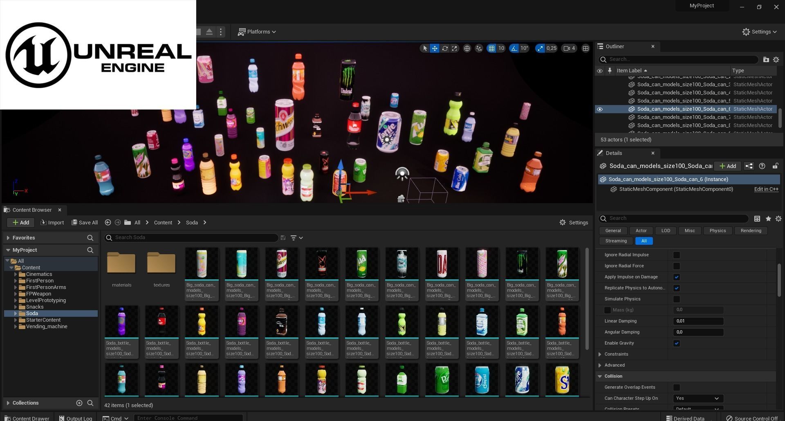Select the Streaming filter tab
The height and width of the screenshot is (421, 785).
tap(616, 241)
